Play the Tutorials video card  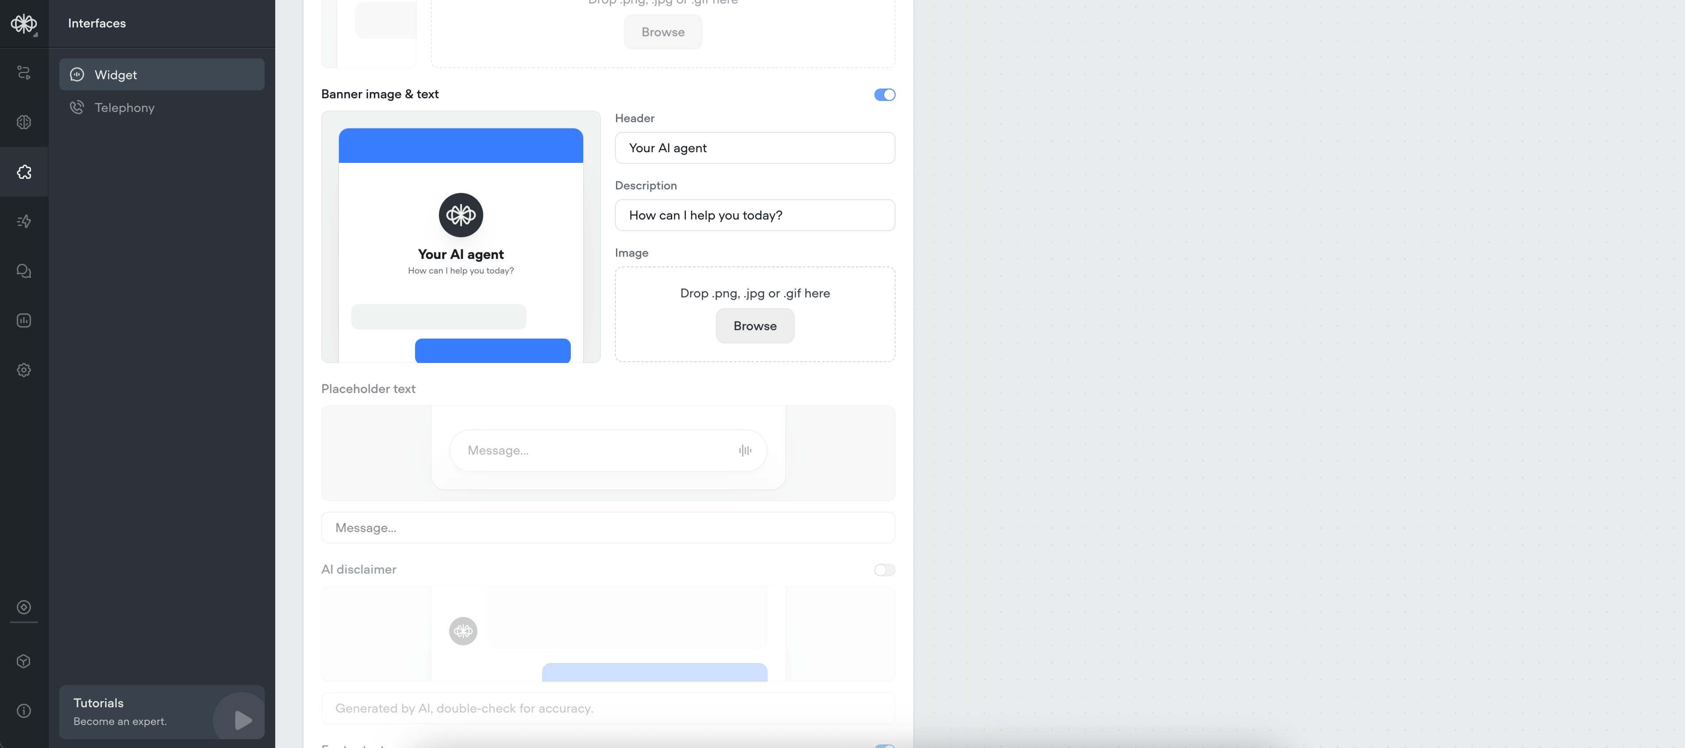242,720
